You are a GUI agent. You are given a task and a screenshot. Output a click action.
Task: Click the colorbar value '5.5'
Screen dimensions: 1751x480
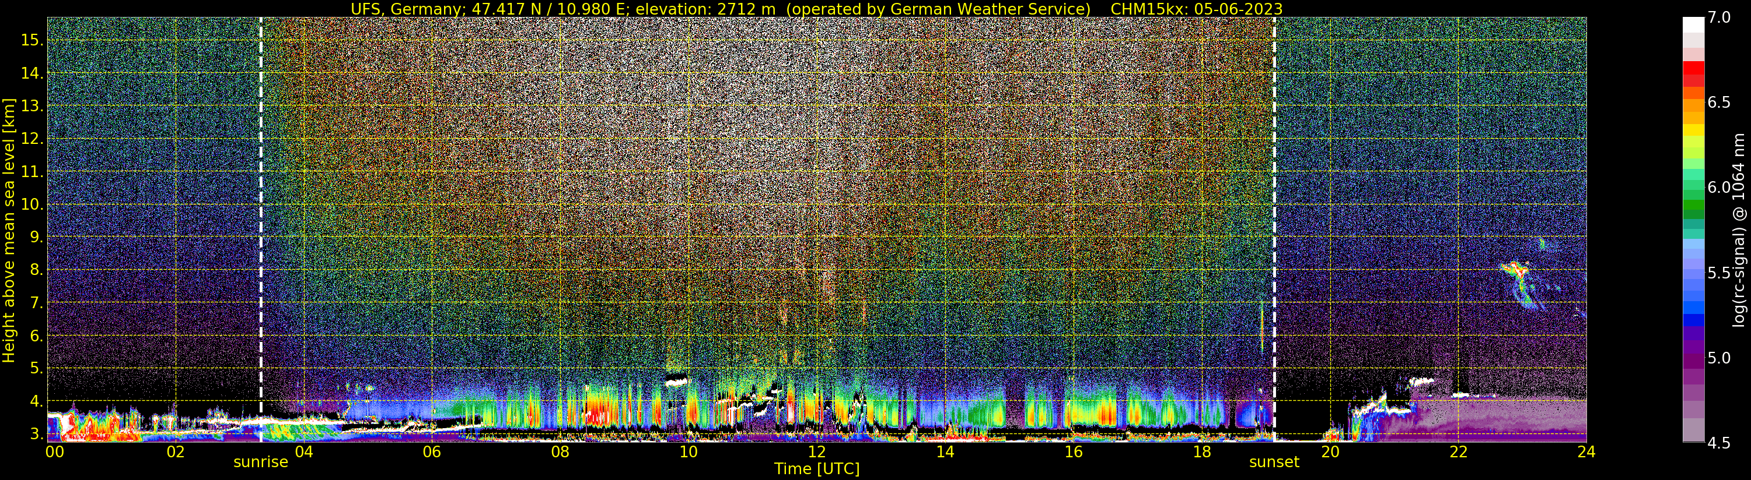click(x=1719, y=273)
